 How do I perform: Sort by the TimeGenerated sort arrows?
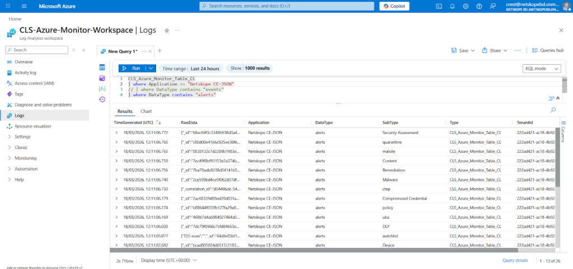tap(158, 122)
